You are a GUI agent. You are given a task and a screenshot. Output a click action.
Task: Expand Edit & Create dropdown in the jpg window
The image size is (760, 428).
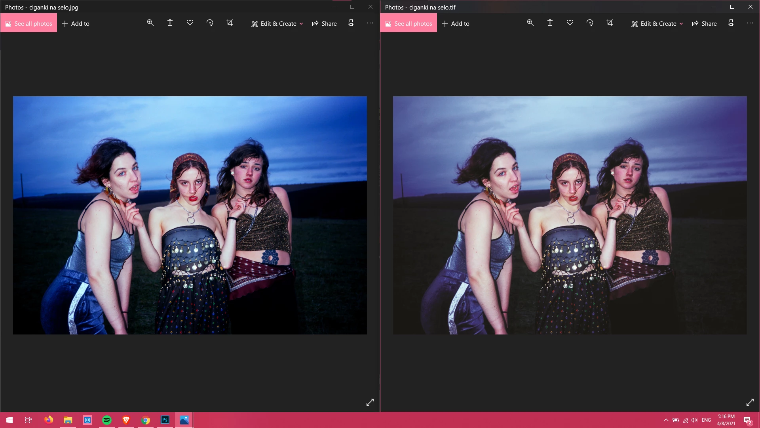(277, 24)
